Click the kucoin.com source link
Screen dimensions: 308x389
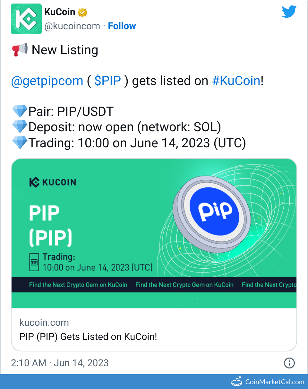pos(44,322)
